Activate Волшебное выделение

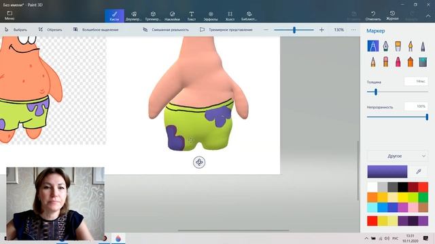click(x=96, y=30)
